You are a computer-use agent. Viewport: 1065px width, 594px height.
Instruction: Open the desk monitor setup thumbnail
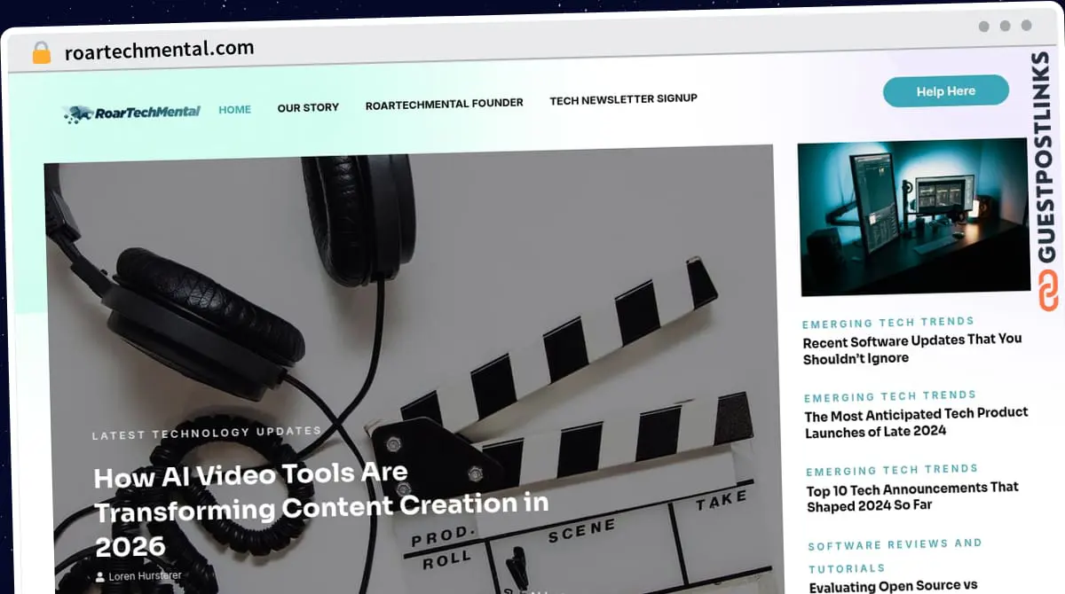click(x=912, y=218)
